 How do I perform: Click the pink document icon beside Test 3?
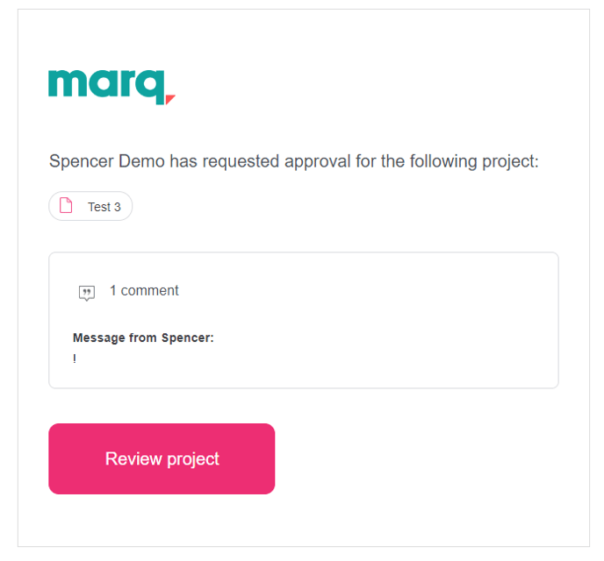pyautogui.click(x=66, y=205)
